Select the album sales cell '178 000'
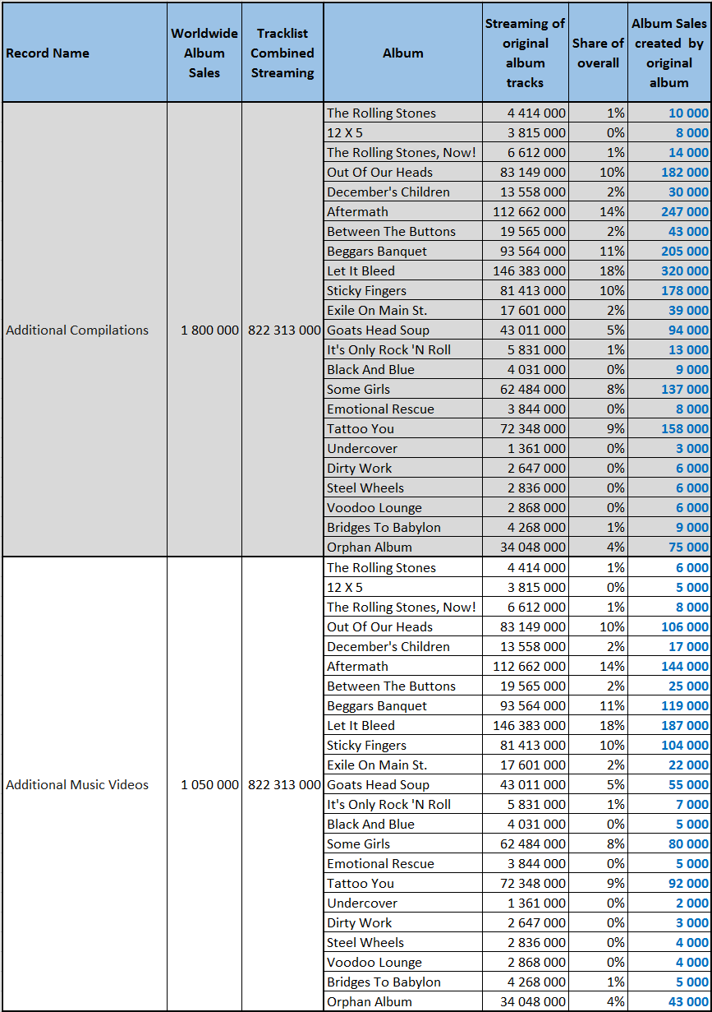The image size is (712, 1012). (669, 290)
